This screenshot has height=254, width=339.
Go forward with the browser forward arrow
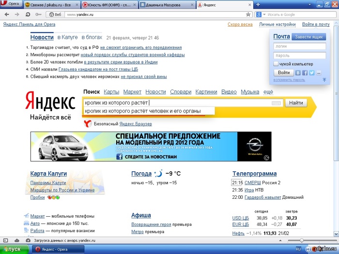tap(17, 15)
